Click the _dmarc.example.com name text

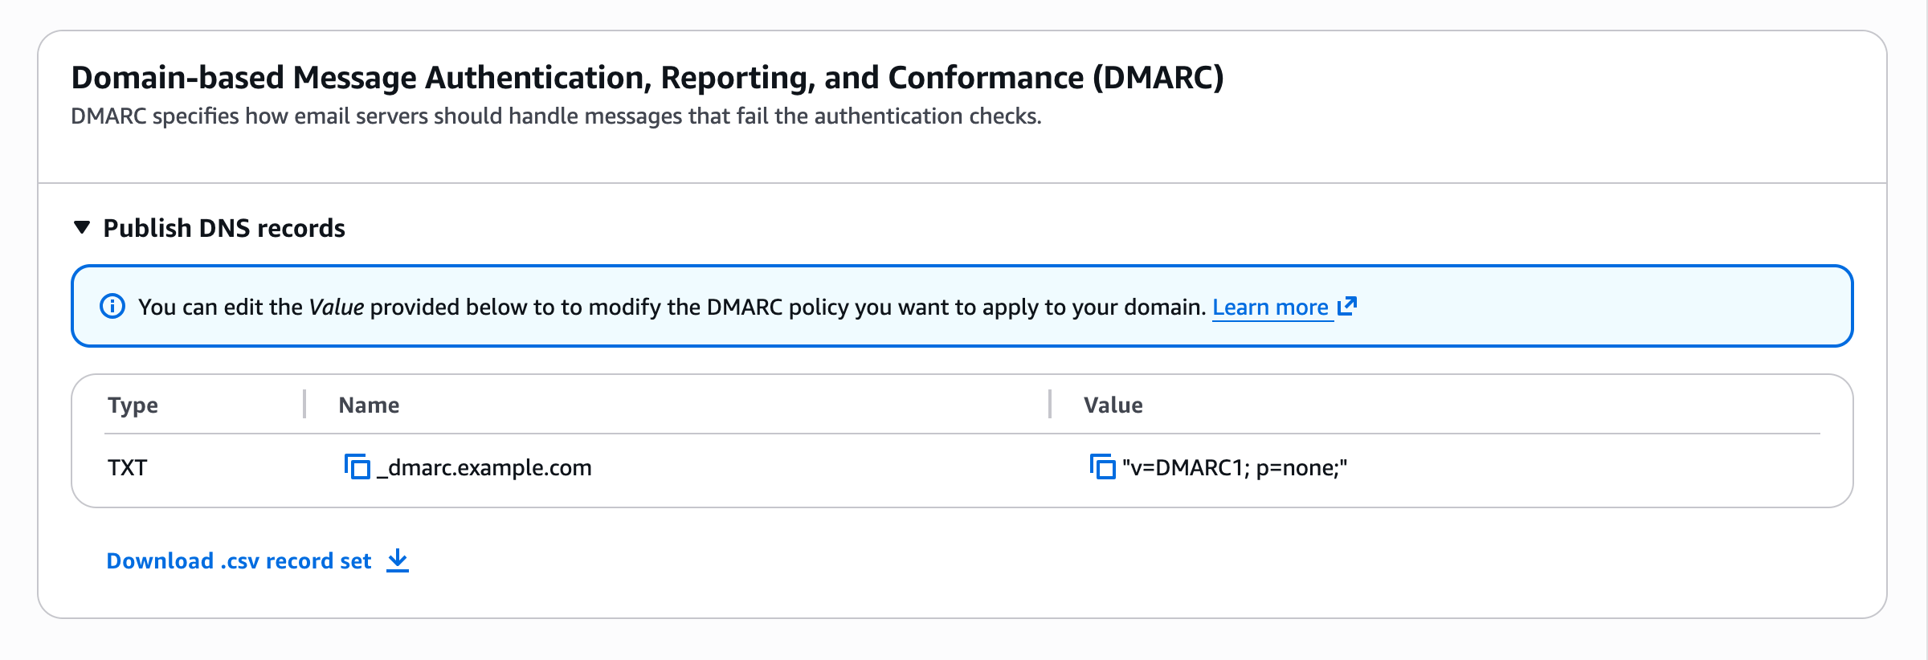[x=484, y=467]
